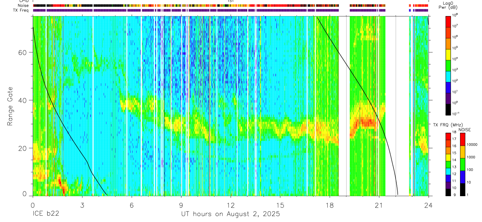Click x-axis tick label '9' under the plot
This screenshot has width=482, height=222.
[x=181, y=205]
